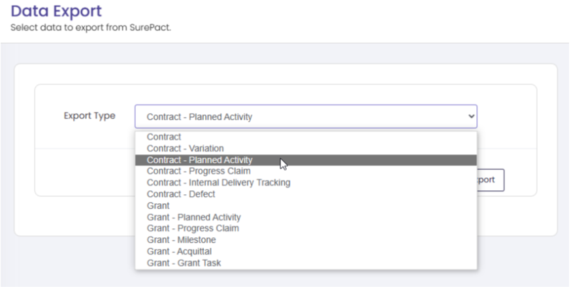Click the partially hidden Export button
This screenshot has width=571, height=287.
491,180
